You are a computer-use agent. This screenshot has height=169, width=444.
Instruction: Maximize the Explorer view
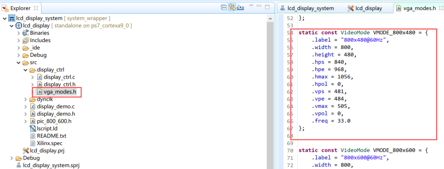coord(267,7)
